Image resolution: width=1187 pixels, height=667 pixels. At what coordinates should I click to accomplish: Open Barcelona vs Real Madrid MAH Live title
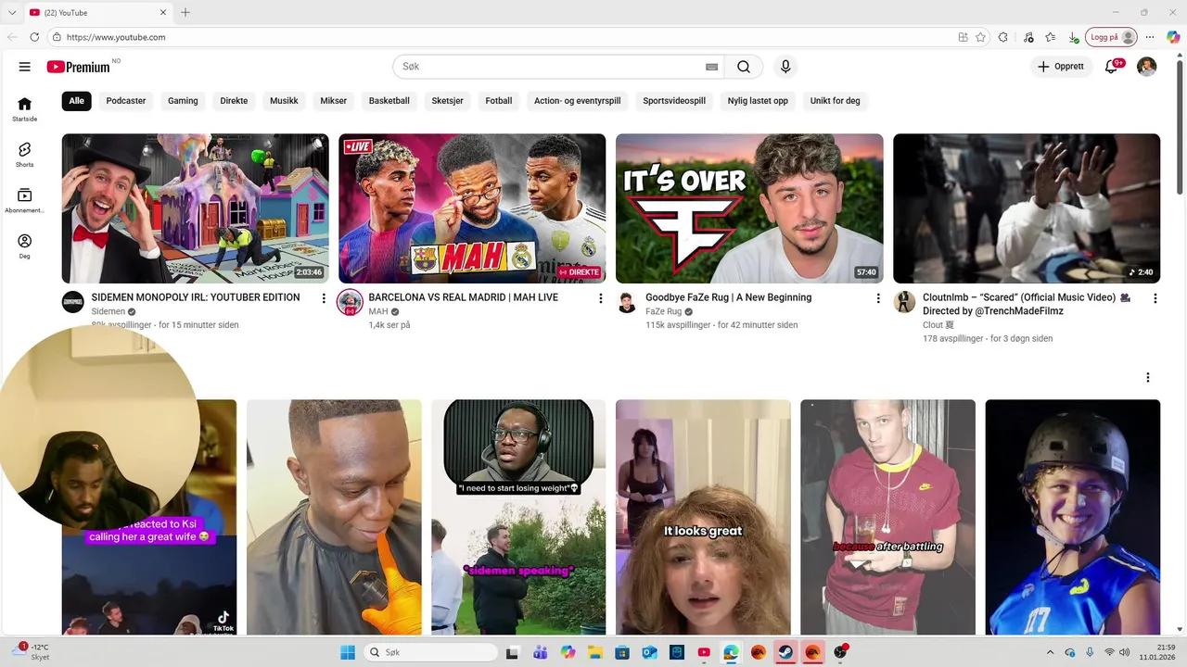pos(464,297)
